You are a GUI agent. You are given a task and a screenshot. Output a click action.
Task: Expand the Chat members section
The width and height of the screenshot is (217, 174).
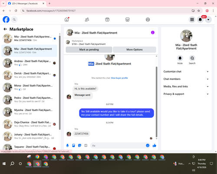(x=186, y=79)
